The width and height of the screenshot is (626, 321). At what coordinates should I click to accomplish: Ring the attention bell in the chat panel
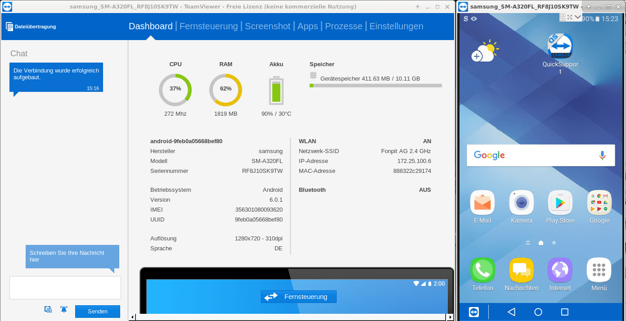point(63,309)
